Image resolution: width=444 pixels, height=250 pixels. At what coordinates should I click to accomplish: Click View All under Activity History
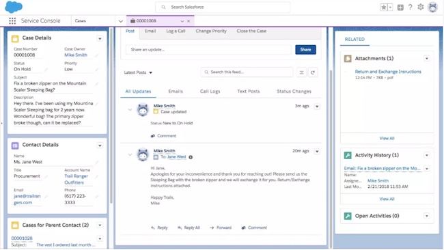[x=387, y=199]
